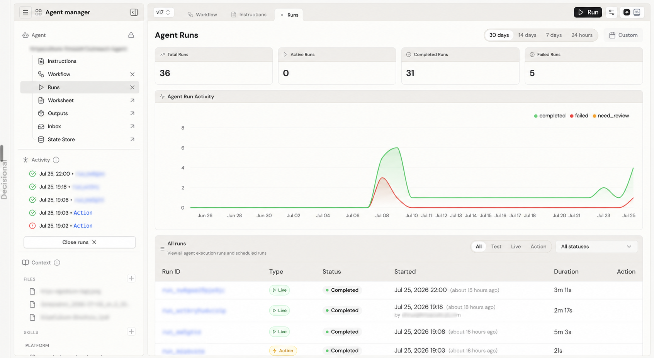The image size is (654, 358).
Task: Select the dark leaf view toggle icon
Action: (627, 12)
